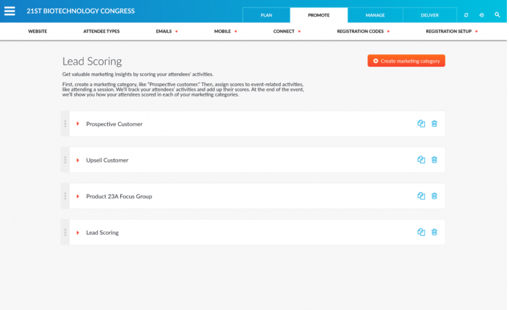The image size is (509, 310).
Task: Open the hamburger menu icon
Action: (x=10, y=12)
